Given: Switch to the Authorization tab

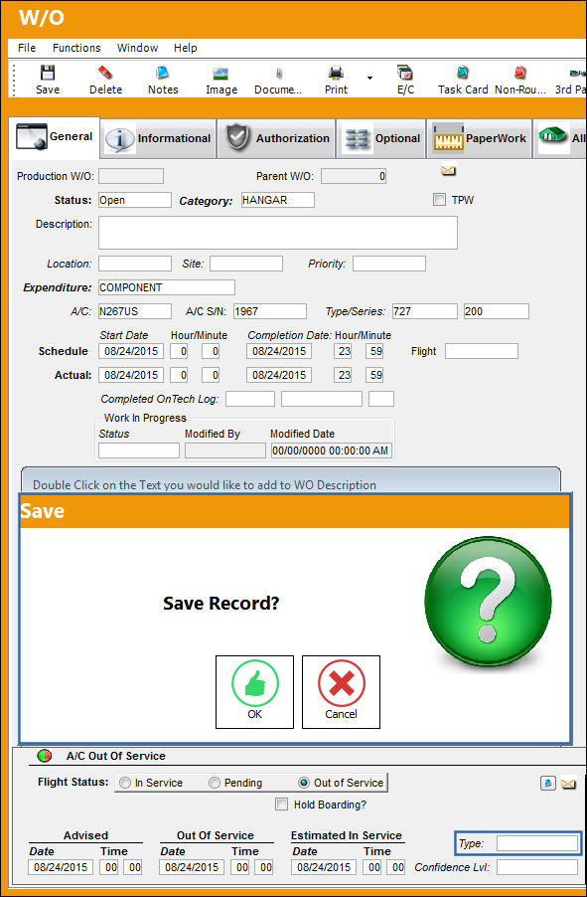Looking at the screenshot, I should [277, 138].
